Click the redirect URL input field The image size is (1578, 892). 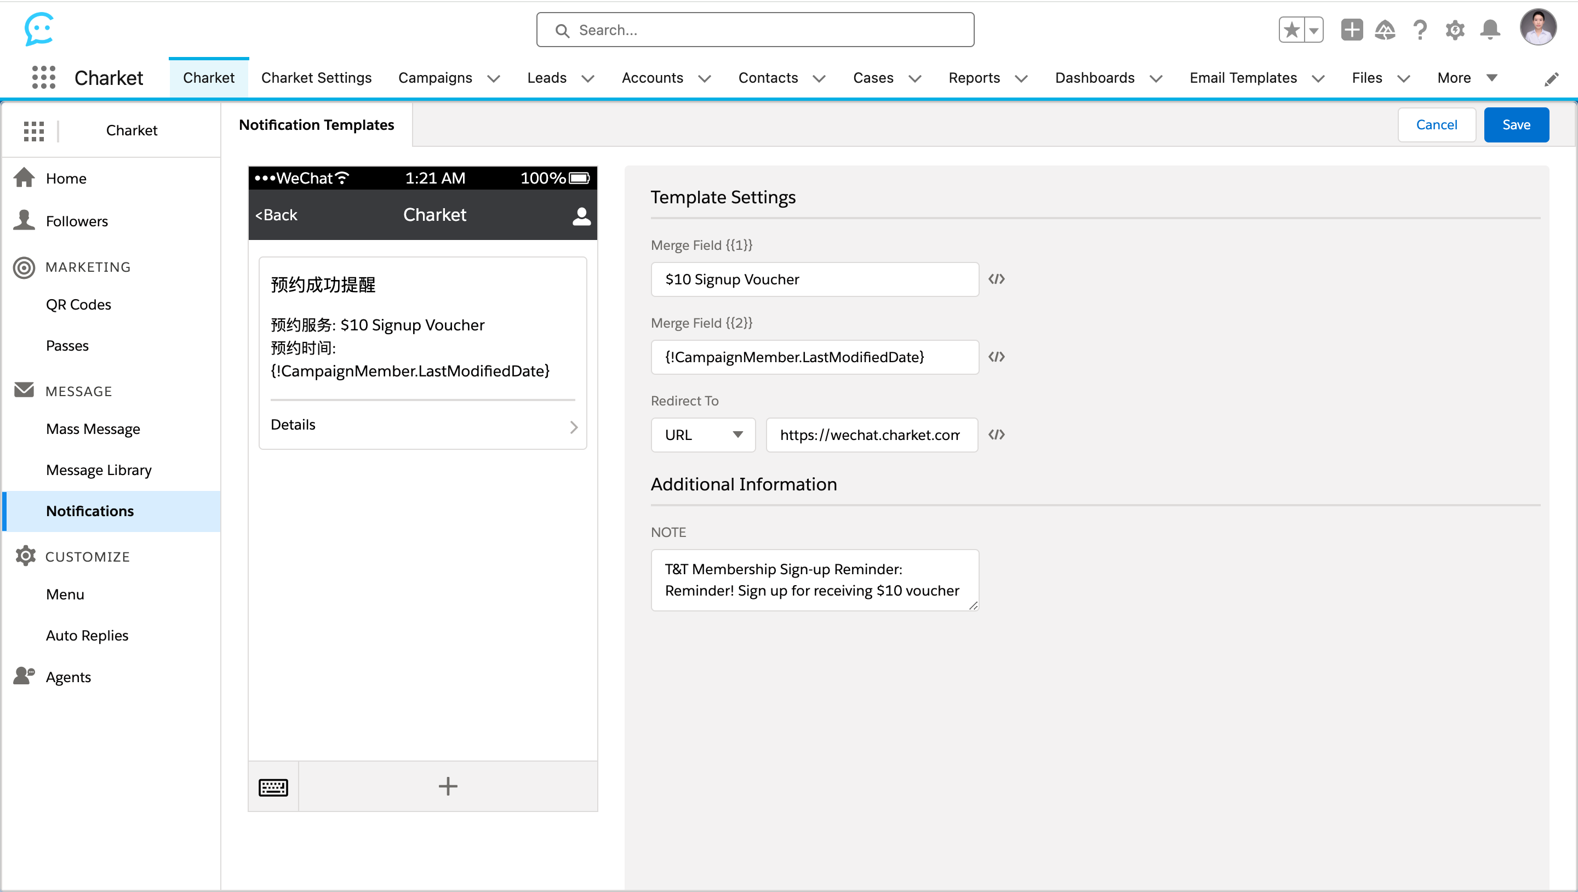(871, 435)
